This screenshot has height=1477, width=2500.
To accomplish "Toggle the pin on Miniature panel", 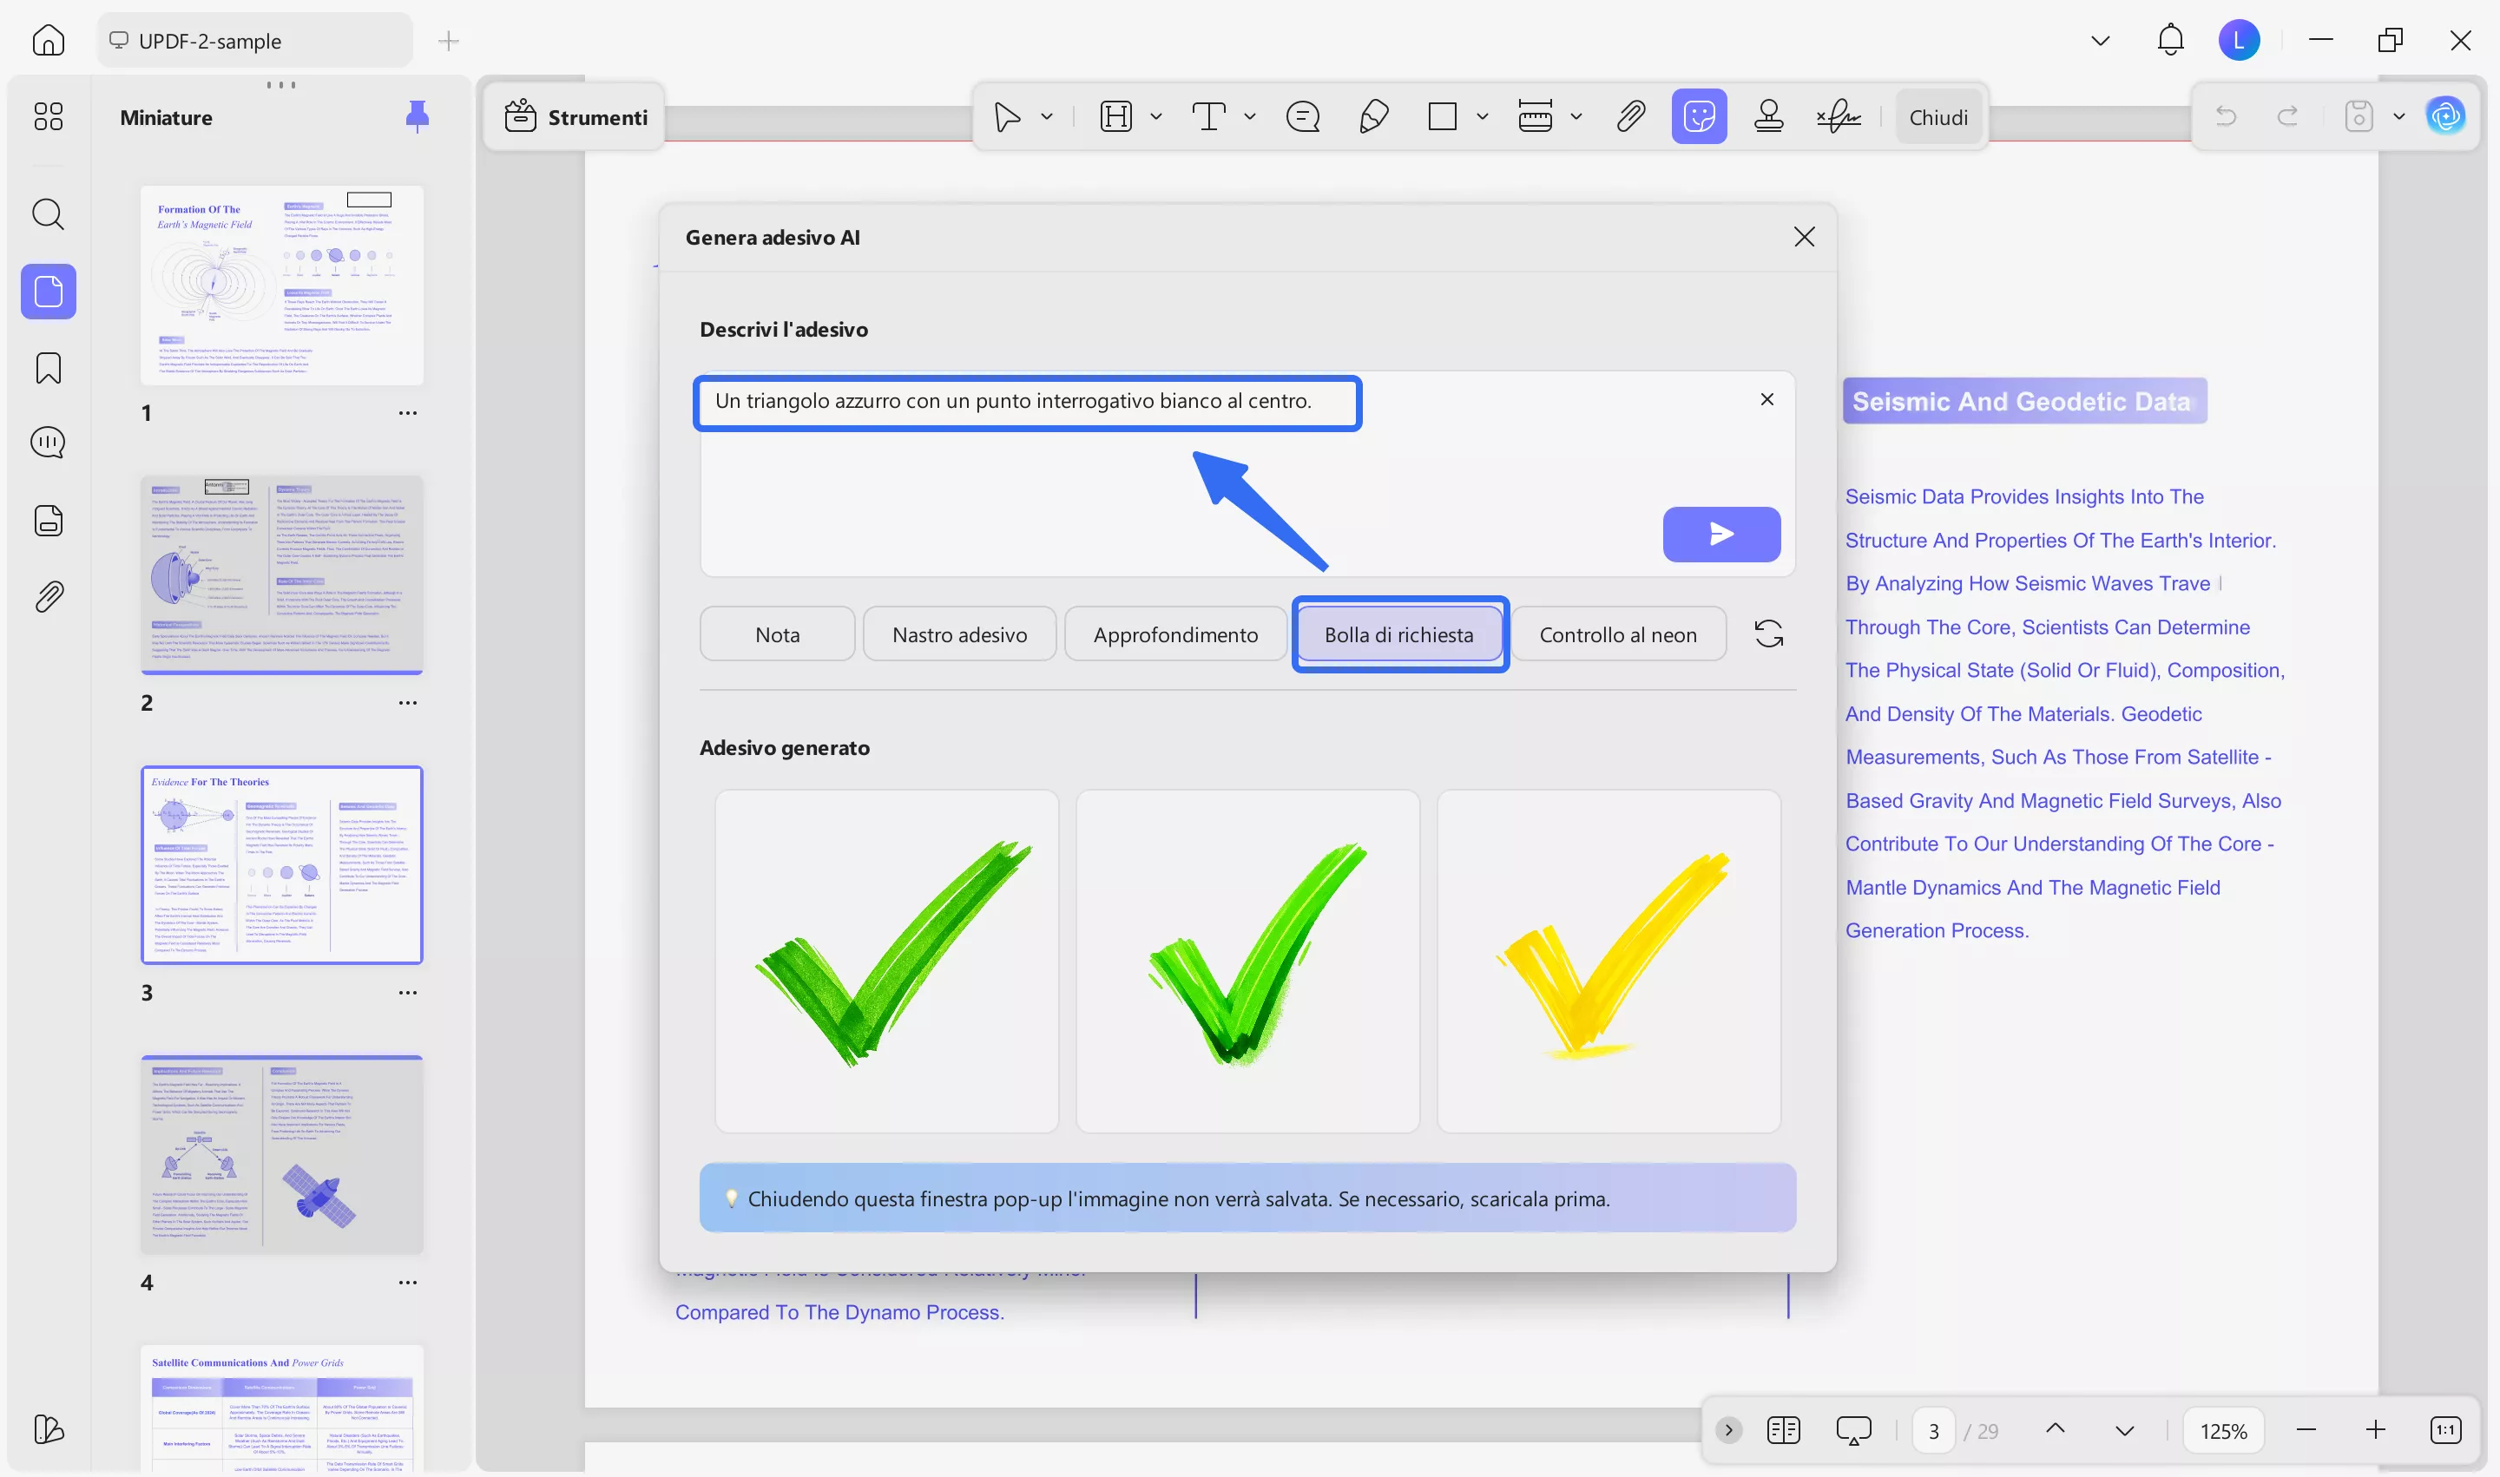I will 418,116.
